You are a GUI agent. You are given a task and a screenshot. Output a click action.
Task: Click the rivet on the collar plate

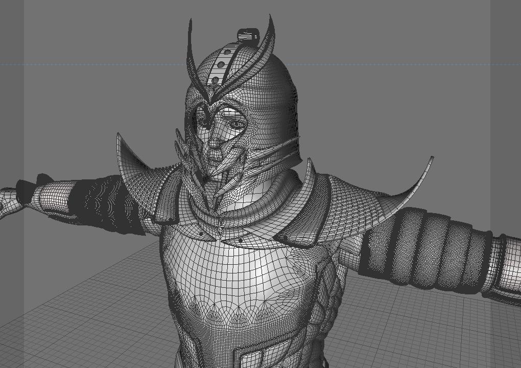[240, 240]
